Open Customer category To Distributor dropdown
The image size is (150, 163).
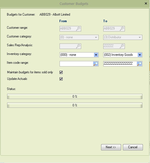coord(123,37)
